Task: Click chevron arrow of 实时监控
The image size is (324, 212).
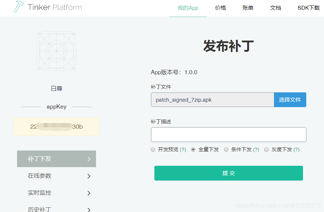Action: (89, 193)
